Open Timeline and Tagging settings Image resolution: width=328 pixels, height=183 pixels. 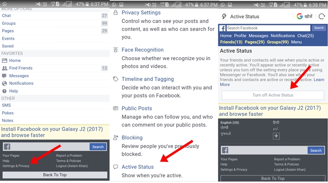click(148, 79)
